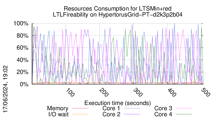Click the x-axis tick label 500
The image size is (214, 119).
click(x=205, y=92)
